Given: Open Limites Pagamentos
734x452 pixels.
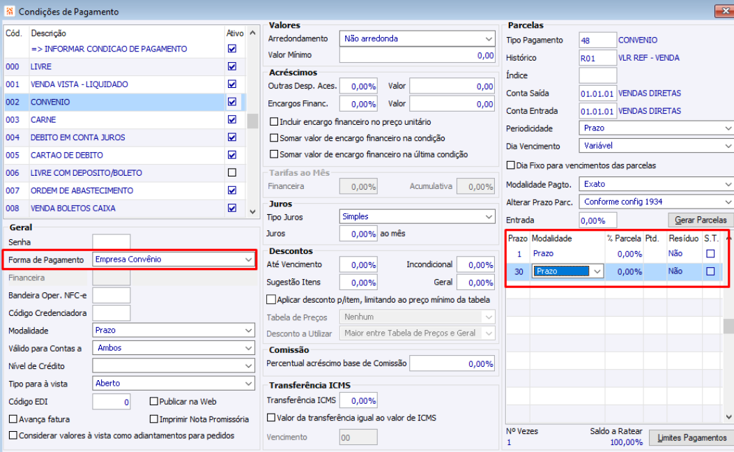Looking at the screenshot, I should 691,438.
